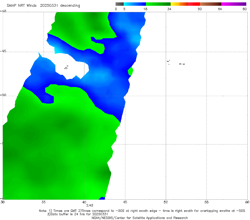Viewport: 250px width, 220px height.
Task: Click the note line starting 'Note: 1) Times are GMT'
Action: click(x=142, y=211)
